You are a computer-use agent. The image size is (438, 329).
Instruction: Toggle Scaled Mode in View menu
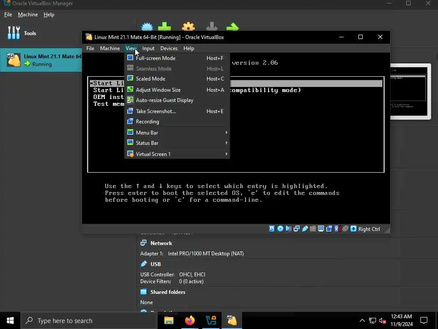[x=177, y=79]
